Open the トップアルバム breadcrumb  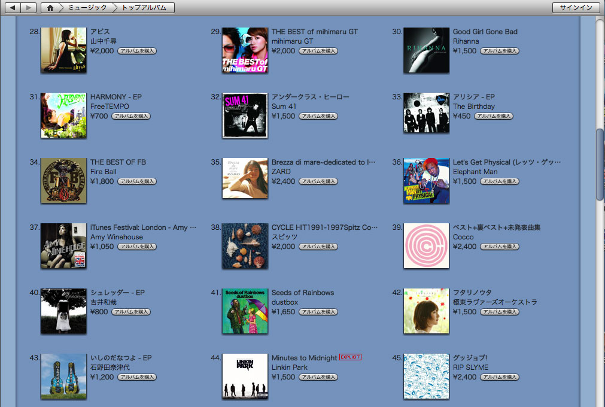144,8
